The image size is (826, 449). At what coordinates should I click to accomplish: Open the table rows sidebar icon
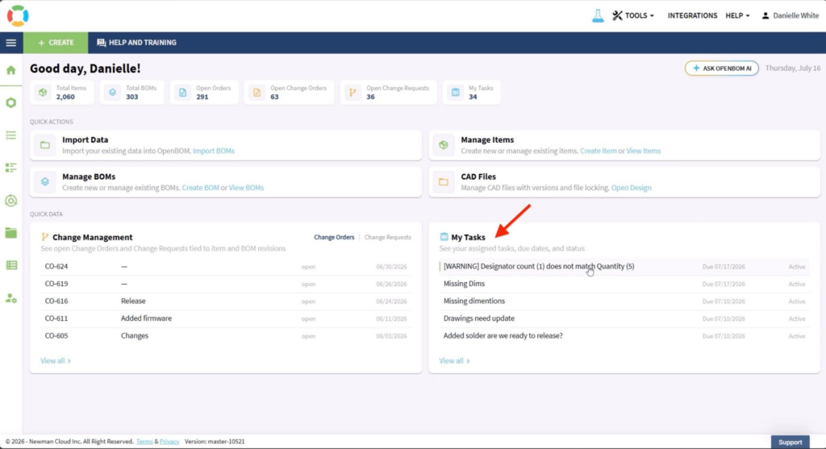[x=11, y=265]
